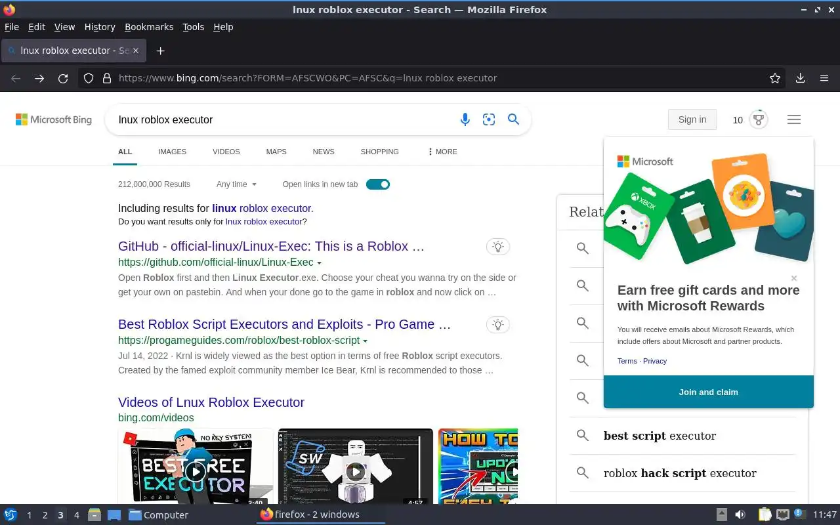
Task: Open the Rewards Privacy link
Action: click(655, 361)
